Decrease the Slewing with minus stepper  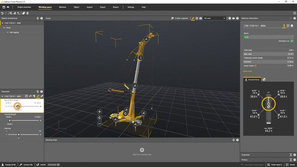click(6, 135)
